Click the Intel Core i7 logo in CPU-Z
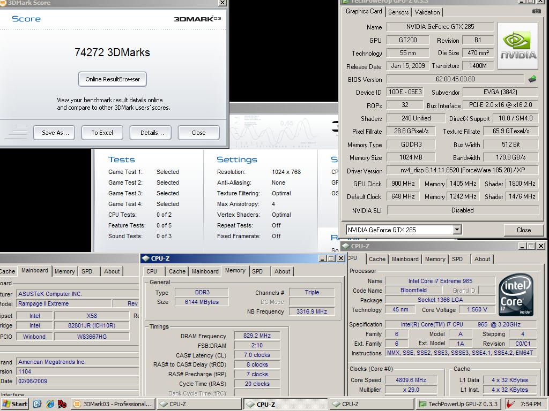 pyautogui.click(x=516, y=295)
